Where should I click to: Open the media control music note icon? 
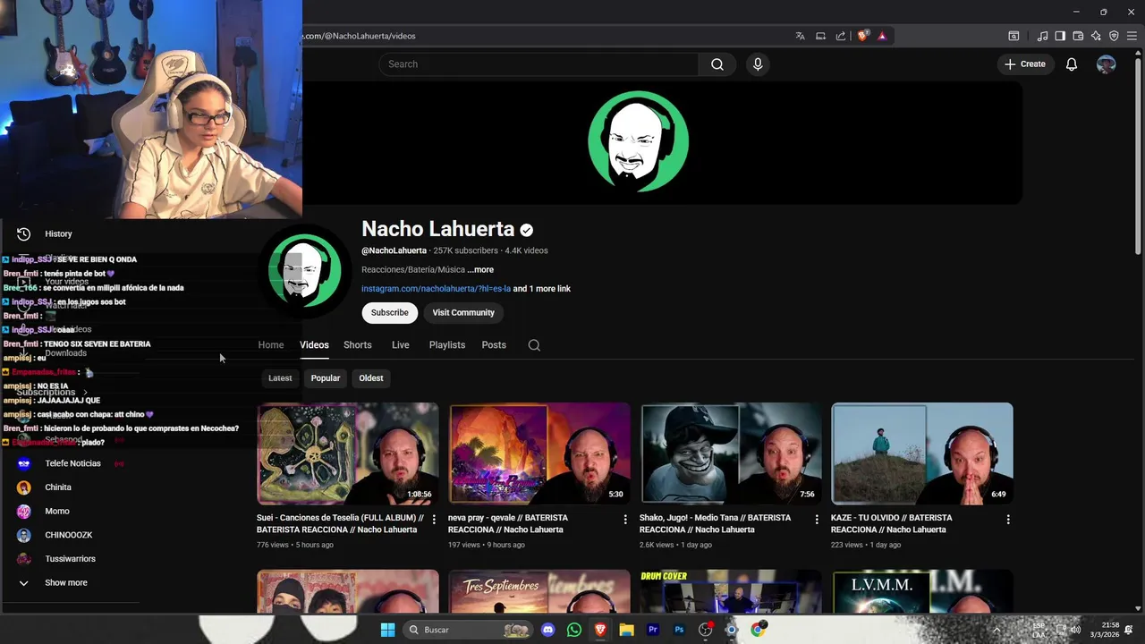(x=1042, y=36)
